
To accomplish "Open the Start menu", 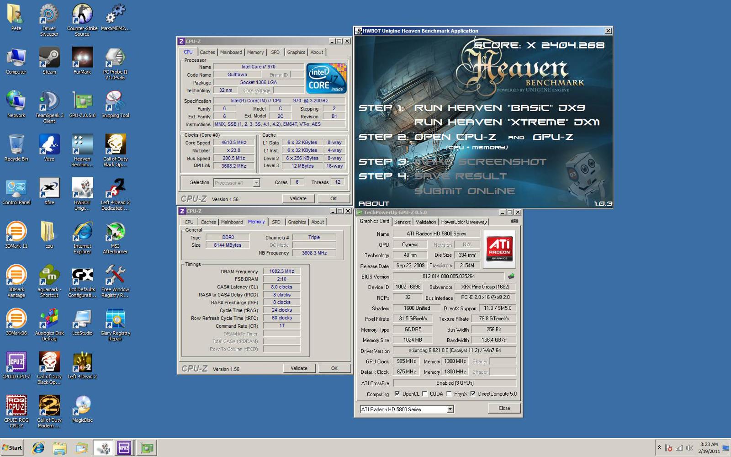I will (x=12, y=448).
